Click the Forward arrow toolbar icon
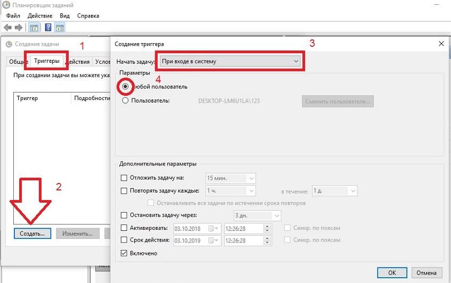This screenshot has height=283, width=451. pyautogui.click(x=19, y=27)
